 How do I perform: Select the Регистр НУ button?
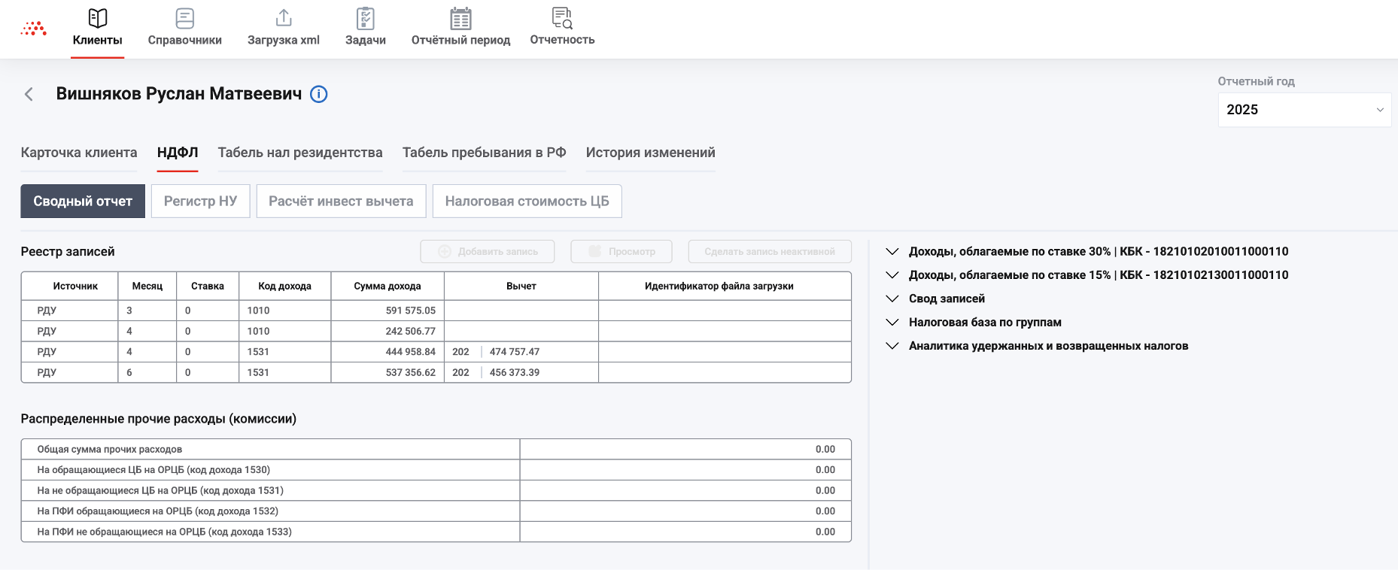coord(200,202)
